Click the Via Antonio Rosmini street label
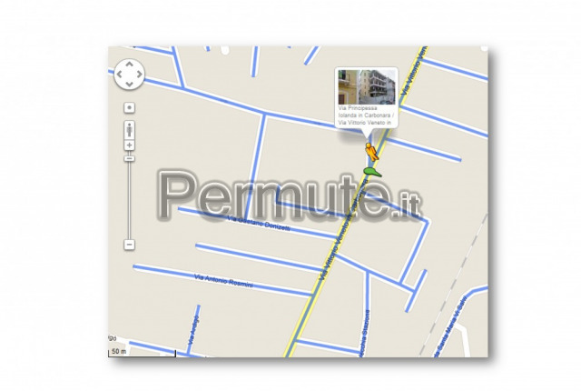The height and width of the screenshot is (391, 581). point(223,281)
